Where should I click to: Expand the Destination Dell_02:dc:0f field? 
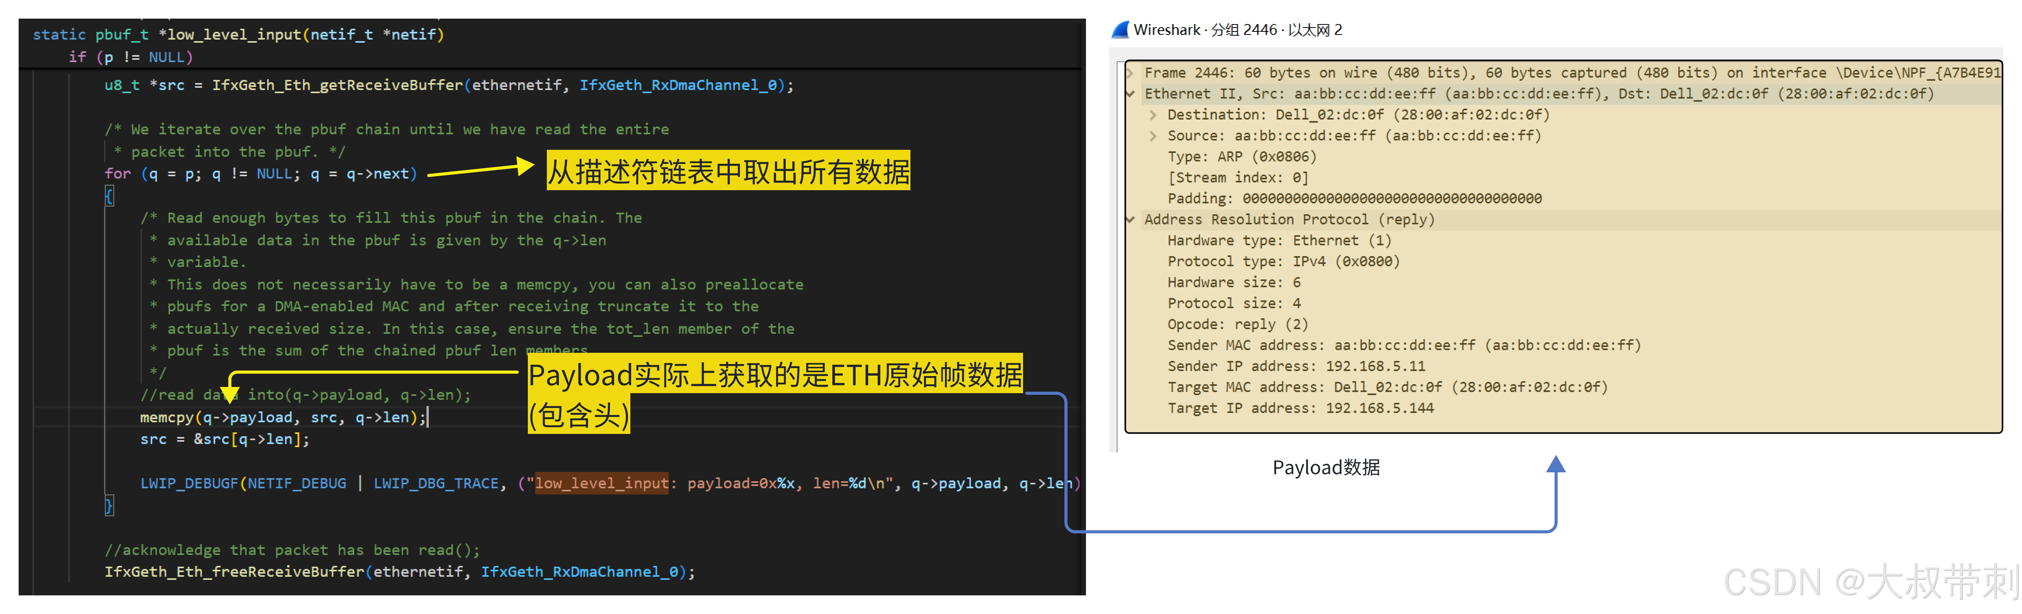click(x=1152, y=115)
